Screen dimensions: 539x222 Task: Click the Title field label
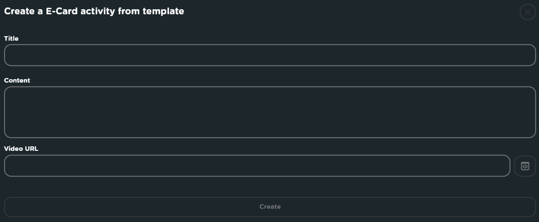(11, 38)
